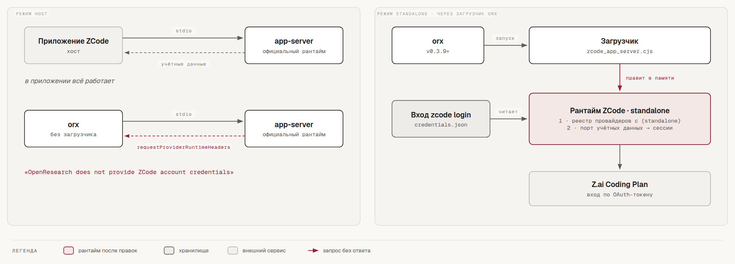This screenshot has width=735, height=264.
Task: Select the Загрузчик zcode_app_server.cjs box
Action: point(620,45)
